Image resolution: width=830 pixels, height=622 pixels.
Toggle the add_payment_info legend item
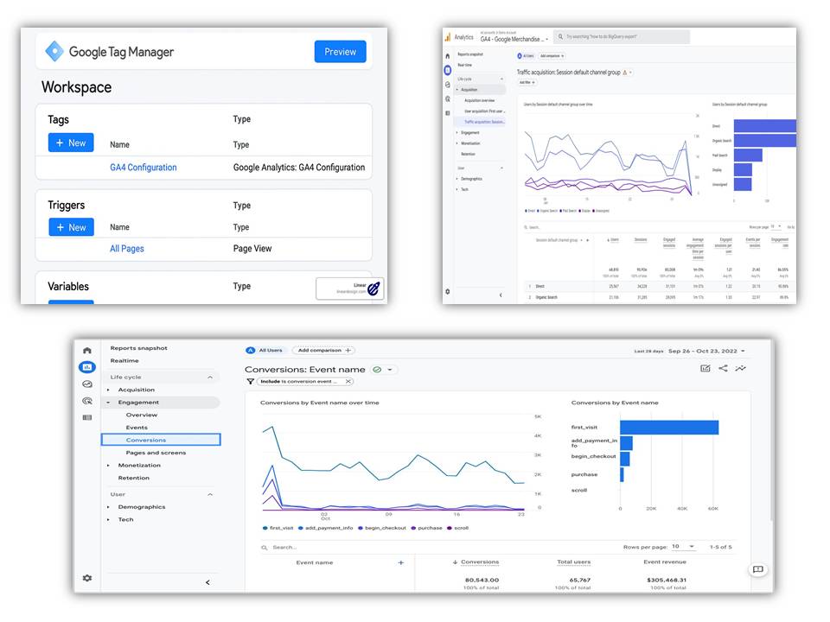326,528
